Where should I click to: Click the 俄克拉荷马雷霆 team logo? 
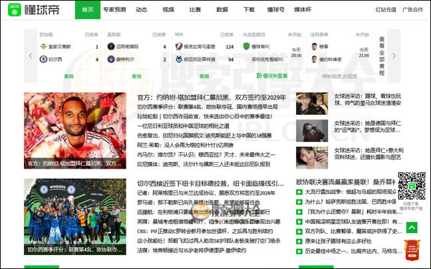click(179, 46)
